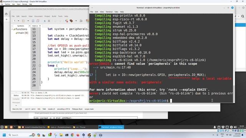The image size is (246, 138).
Task: Open the Geany Edit menu
Action: tap(18, 16)
